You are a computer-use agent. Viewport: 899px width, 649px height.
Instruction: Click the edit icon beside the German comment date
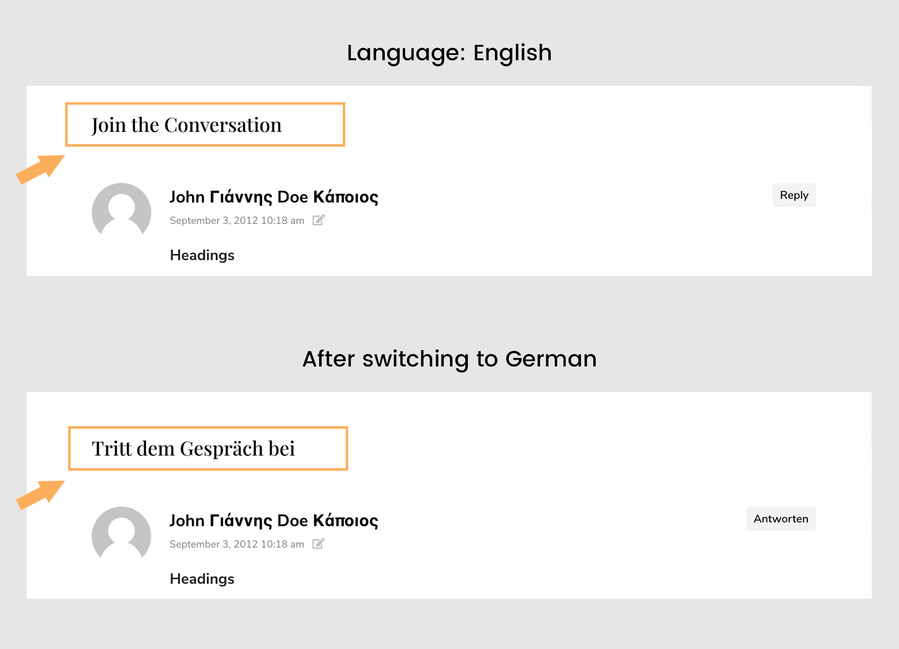319,544
